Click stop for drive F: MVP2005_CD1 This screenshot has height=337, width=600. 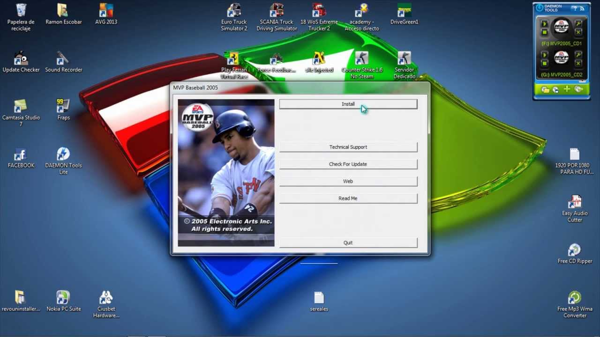pos(544,32)
